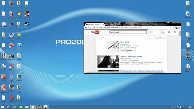194x109 pixels.
Task: Go back in the browser
Action: 86,28
